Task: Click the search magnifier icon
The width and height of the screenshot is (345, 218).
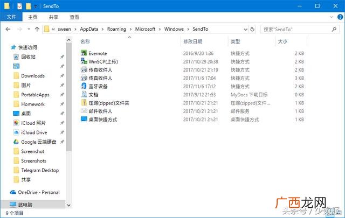Action: [334, 29]
